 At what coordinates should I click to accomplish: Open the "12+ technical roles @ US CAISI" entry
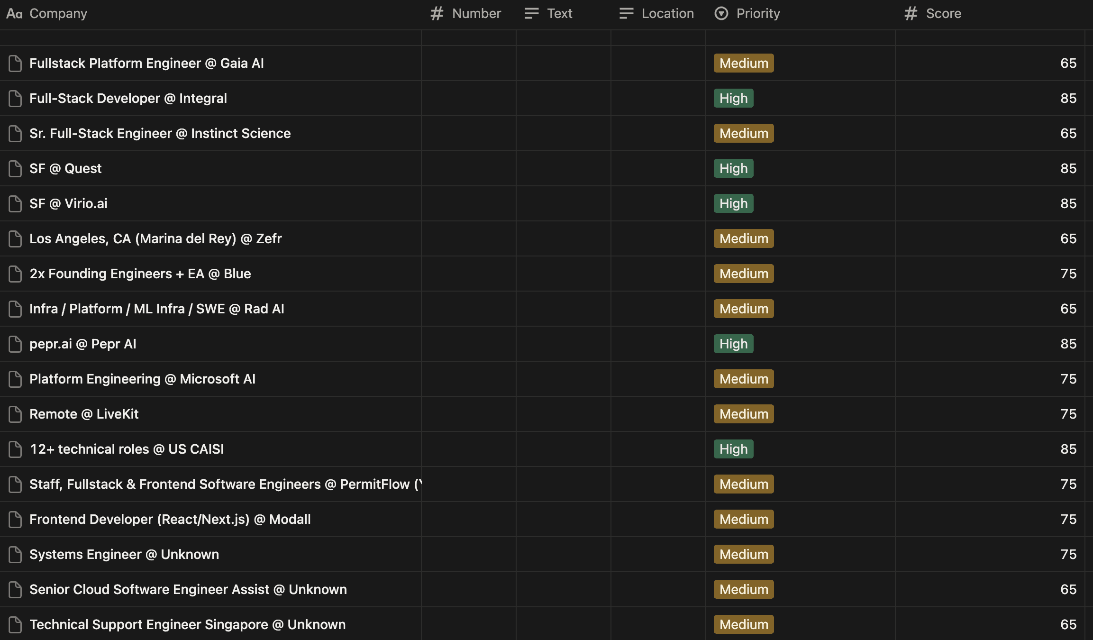[127, 449]
